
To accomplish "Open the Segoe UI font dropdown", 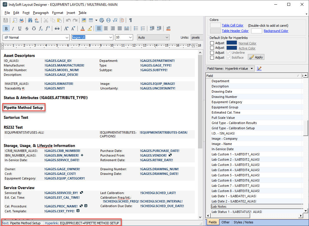I will (x=110, y=37).
